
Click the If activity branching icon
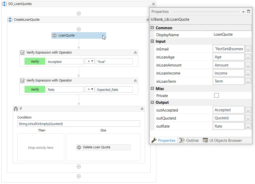(16, 109)
